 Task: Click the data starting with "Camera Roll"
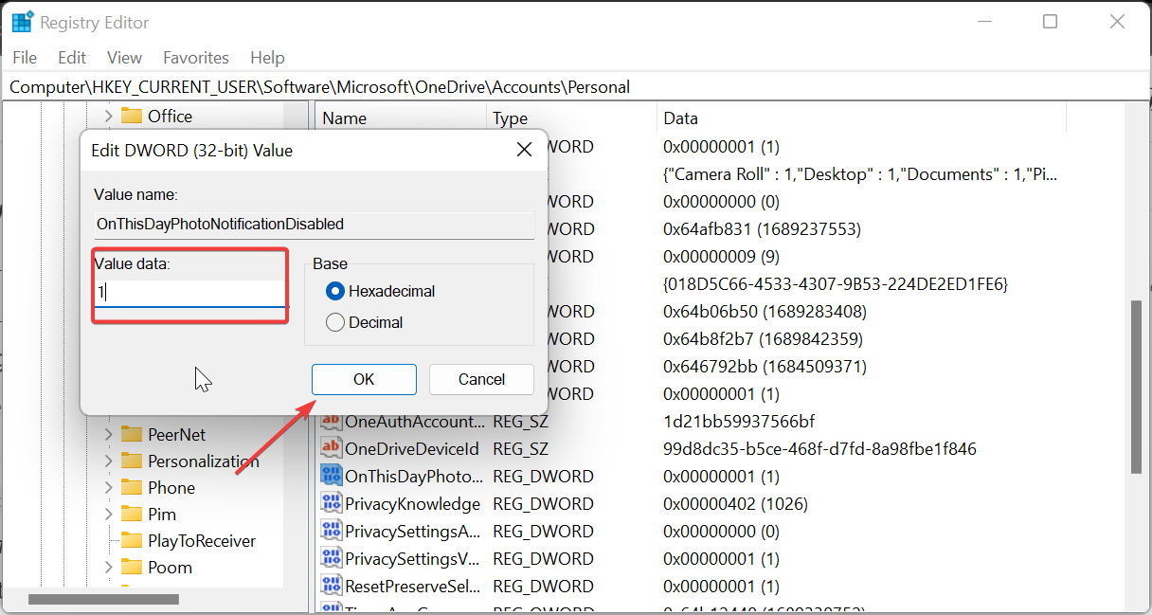pos(860,174)
